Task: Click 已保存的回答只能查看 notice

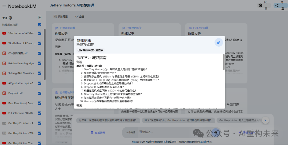Action: click(90, 50)
